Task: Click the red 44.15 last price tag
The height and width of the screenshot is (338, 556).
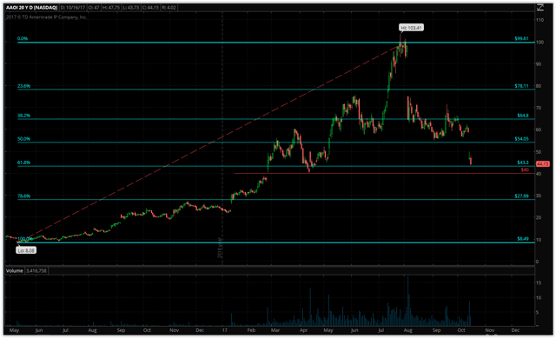Action: 542,164
